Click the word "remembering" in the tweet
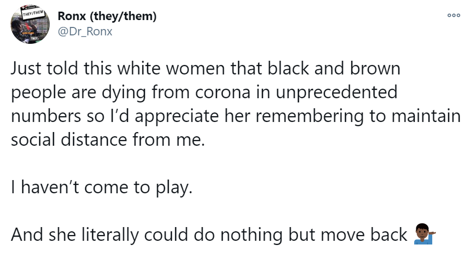Viewport: 465px width, 254px height. pos(309,117)
